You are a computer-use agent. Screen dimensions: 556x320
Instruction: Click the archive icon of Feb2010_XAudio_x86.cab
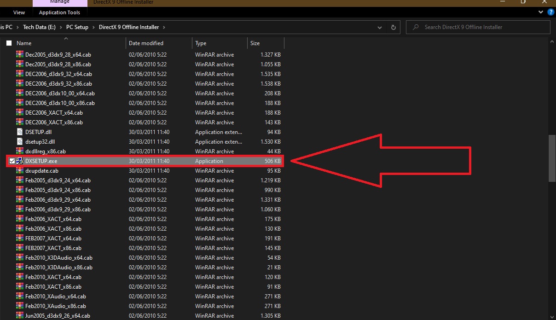pyautogui.click(x=20, y=306)
